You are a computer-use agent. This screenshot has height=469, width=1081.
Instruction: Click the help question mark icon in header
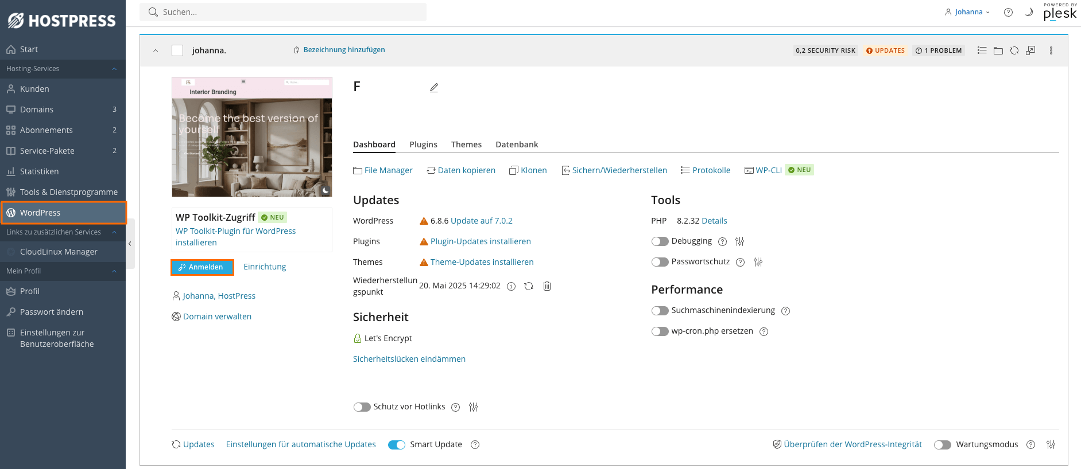click(1008, 12)
